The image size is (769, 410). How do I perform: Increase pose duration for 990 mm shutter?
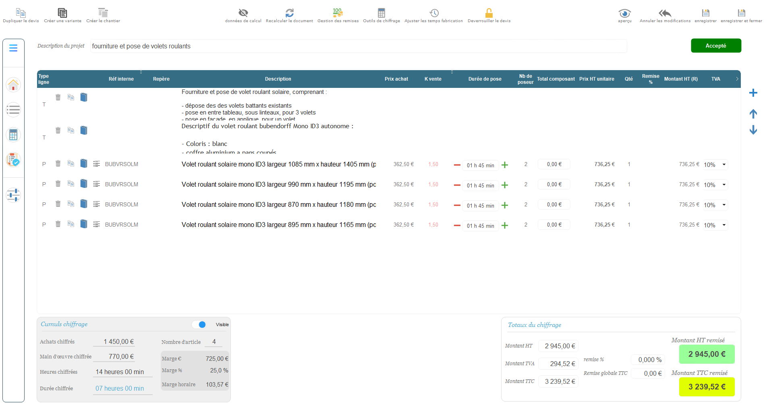pyautogui.click(x=505, y=185)
